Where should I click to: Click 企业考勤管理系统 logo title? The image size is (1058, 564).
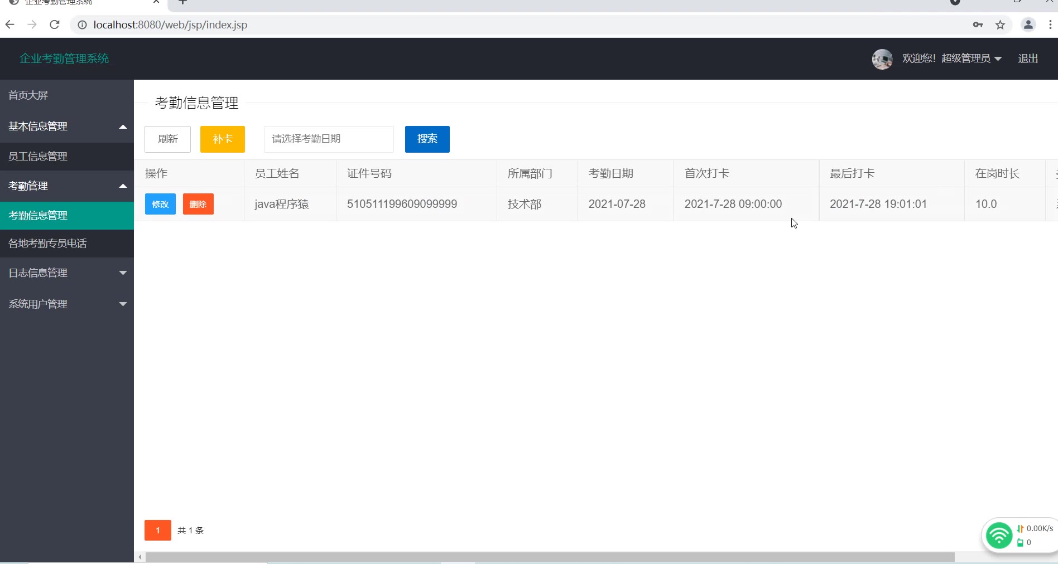(x=64, y=59)
